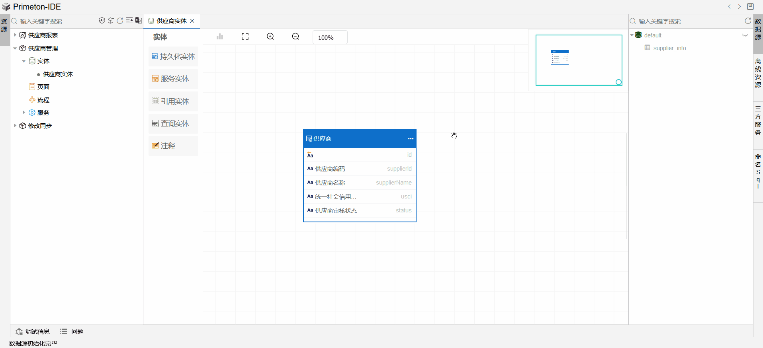
Task: Switch to the 供应商实体 tab
Action: pos(171,21)
